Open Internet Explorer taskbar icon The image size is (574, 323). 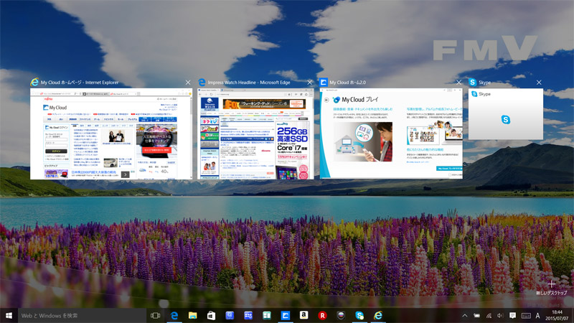coord(378,315)
